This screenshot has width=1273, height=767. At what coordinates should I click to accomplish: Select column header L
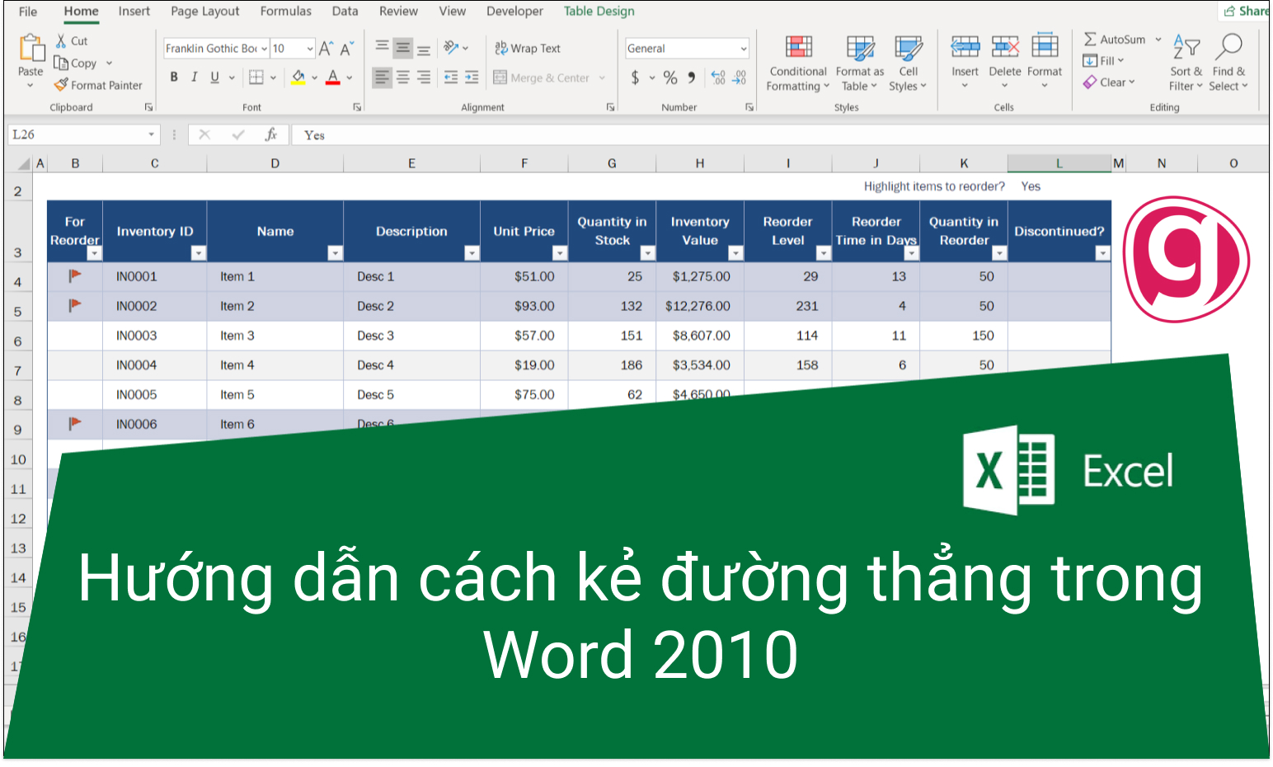(1059, 163)
